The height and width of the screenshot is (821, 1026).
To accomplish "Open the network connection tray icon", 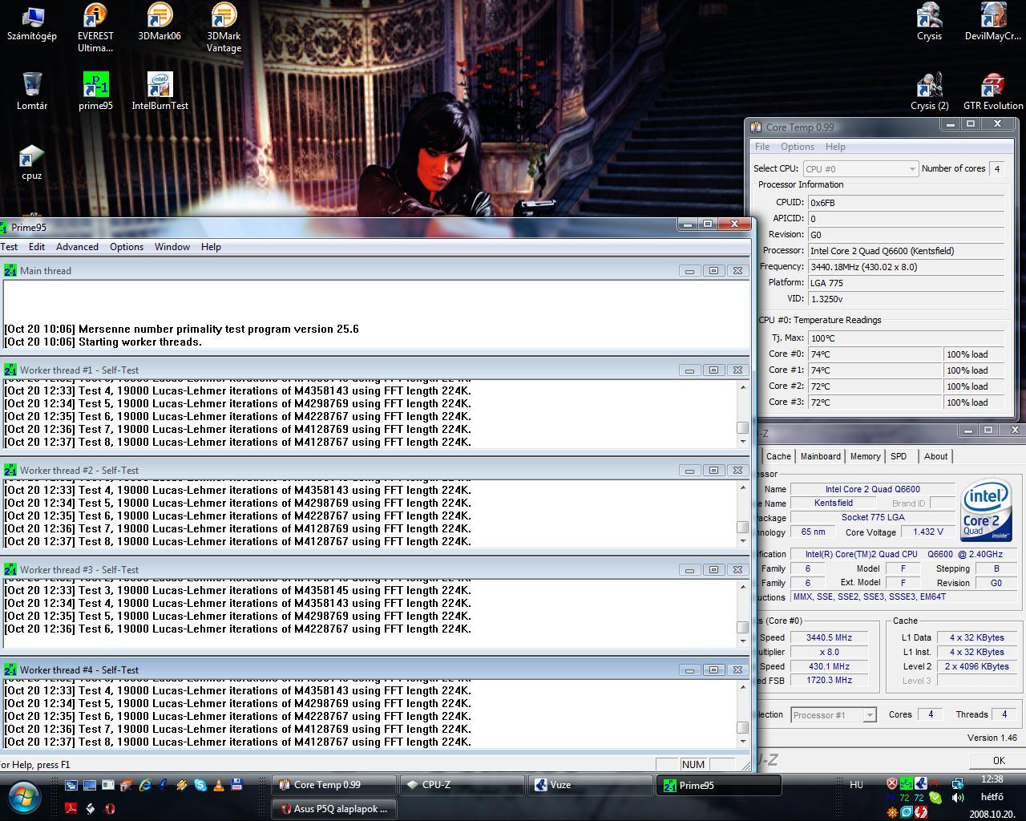I will 958,783.
